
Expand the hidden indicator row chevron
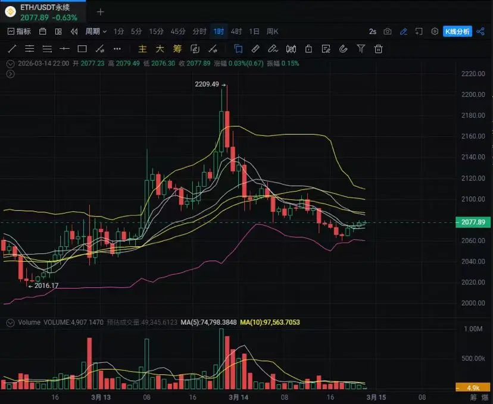(10, 74)
